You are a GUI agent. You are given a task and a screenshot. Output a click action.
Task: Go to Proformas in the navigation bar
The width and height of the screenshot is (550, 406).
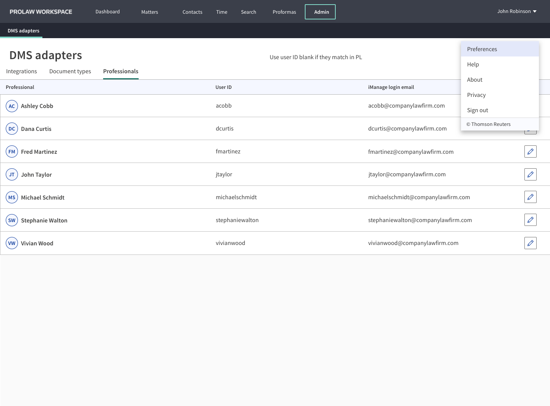pyautogui.click(x=284, y=12)
